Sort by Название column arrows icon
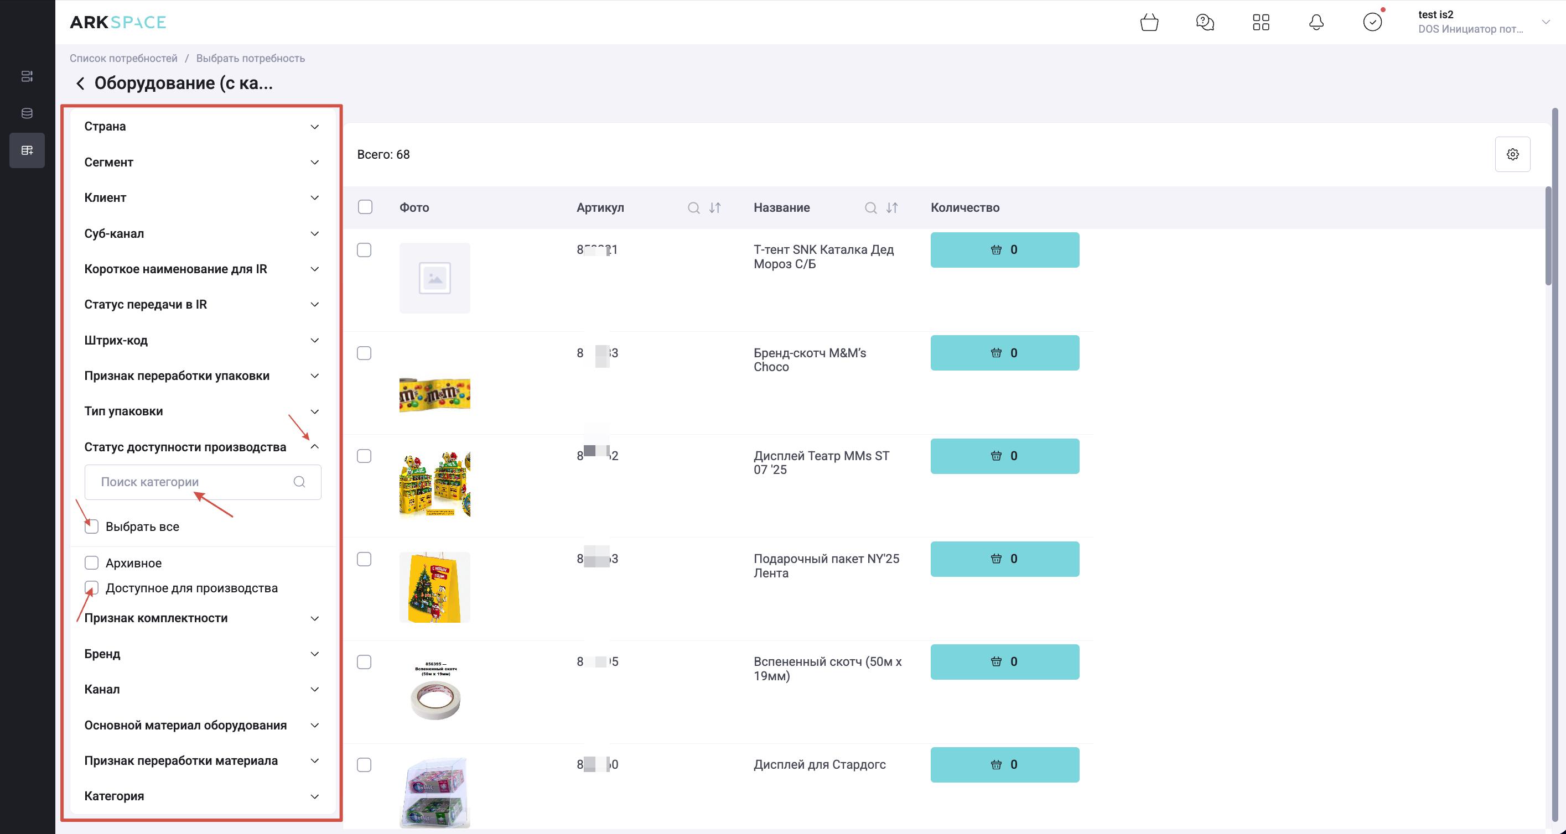Screen dimensions: 1566x834 pos(892,208)
